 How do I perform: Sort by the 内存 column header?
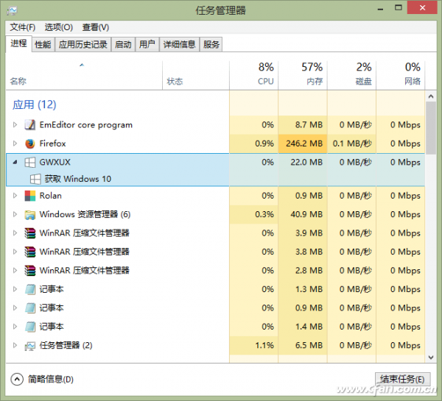tap(303, 76)
